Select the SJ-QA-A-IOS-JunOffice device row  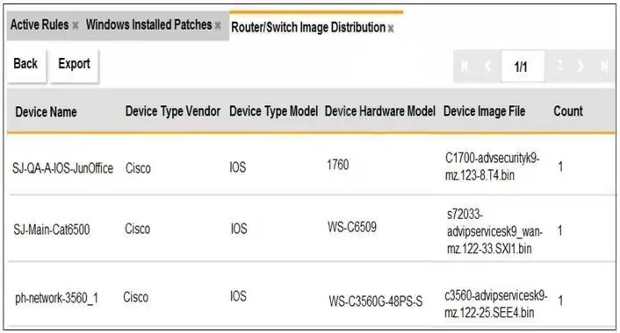(x=311, y=166)
